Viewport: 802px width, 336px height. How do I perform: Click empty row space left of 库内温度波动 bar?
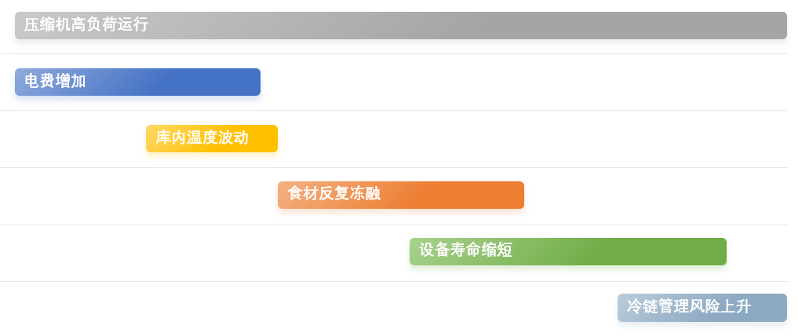[x=73, y=139]
